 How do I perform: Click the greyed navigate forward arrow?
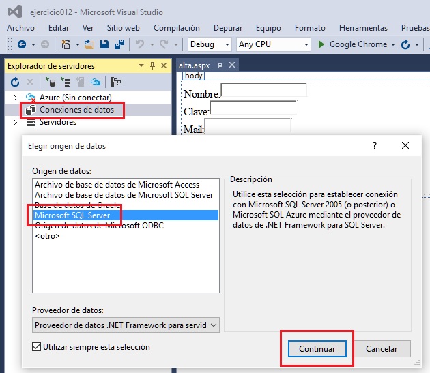point(45,44)
